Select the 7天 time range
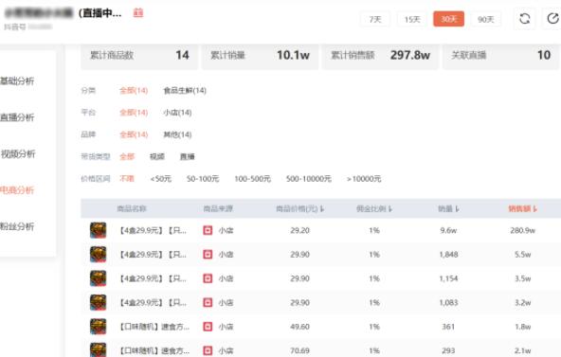The height and width of the screenshot is (357, 561). coord(375,19)
